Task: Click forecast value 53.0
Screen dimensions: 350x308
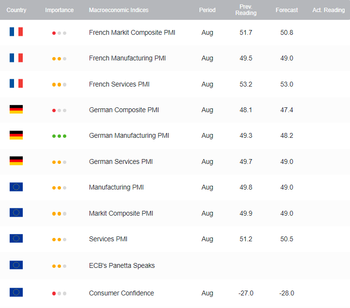Action: (287, 84)
